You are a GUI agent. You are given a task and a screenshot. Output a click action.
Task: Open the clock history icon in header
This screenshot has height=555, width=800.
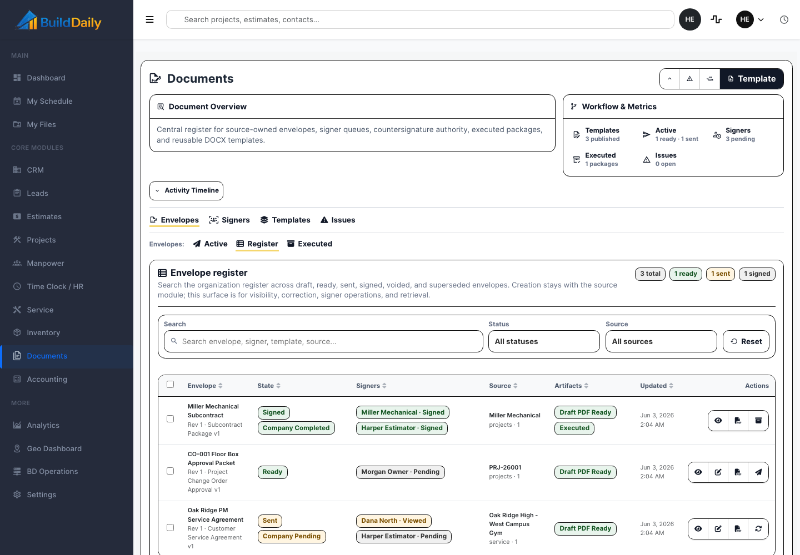point(784,19)
